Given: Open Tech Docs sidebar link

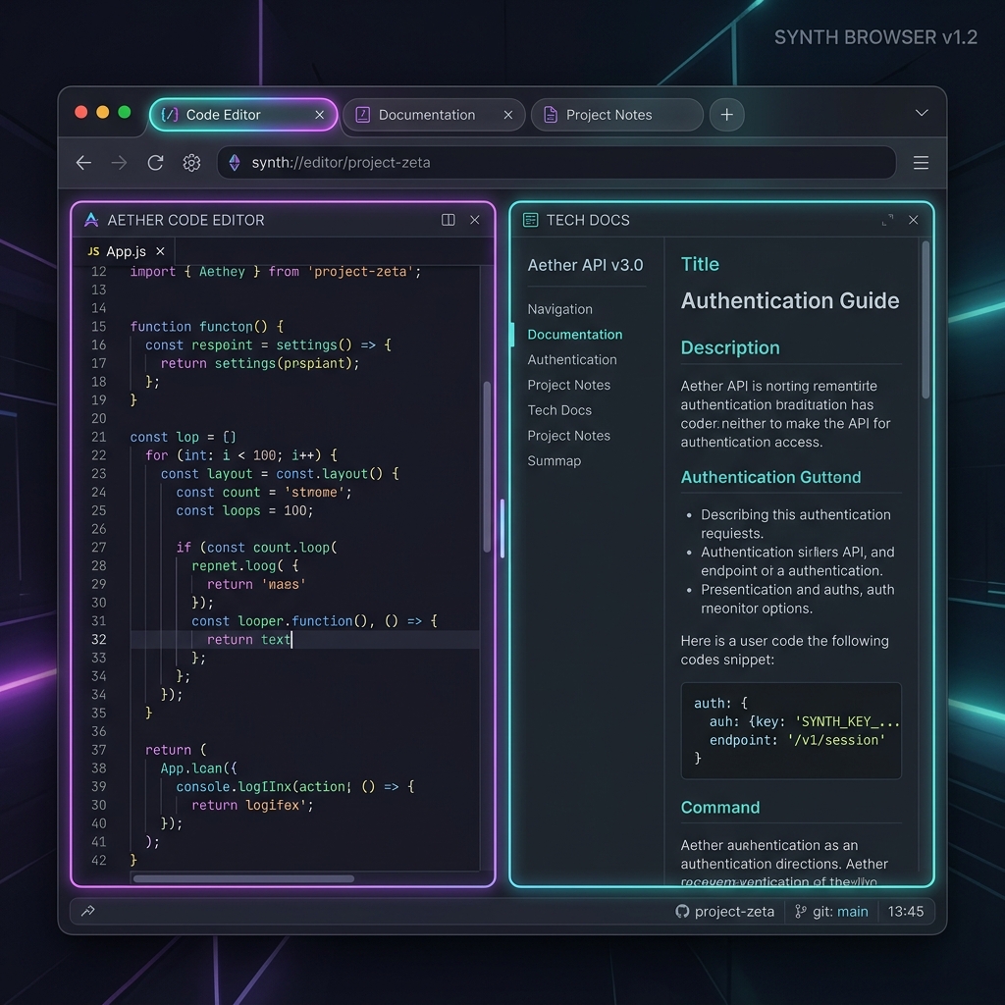Looking at the screenshot, I should [558, 410].
